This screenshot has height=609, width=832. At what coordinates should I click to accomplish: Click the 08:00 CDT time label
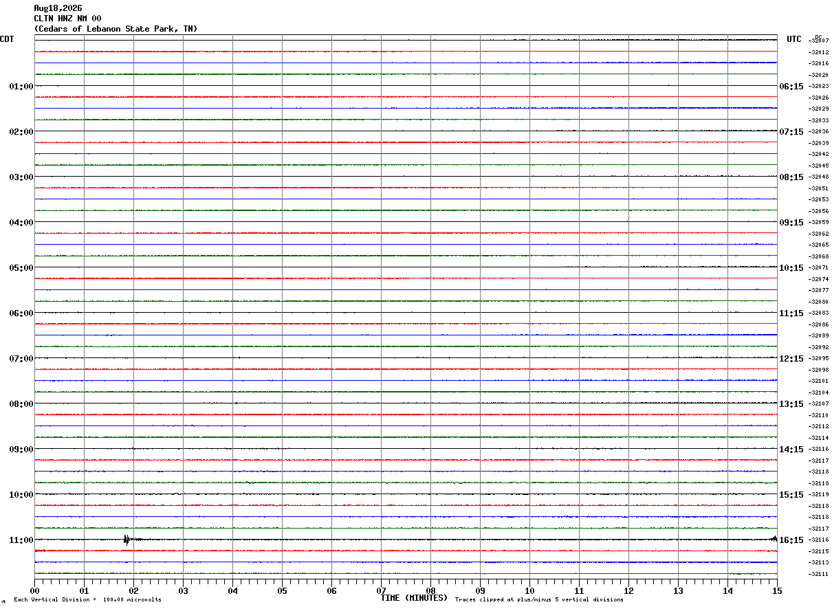21,404
